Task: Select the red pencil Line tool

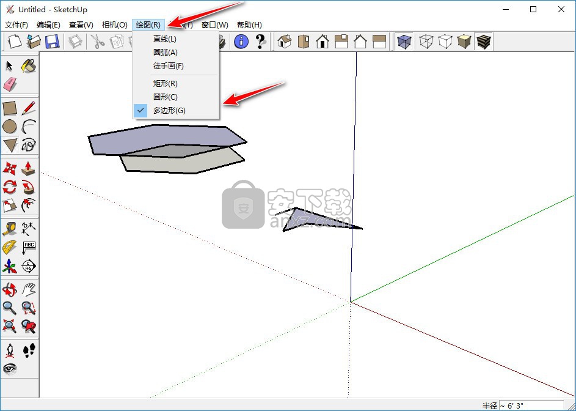Action: pyautogui.click(x=28, y=108)
